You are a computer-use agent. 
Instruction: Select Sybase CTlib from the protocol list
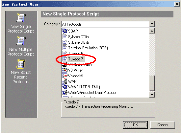point(78,37)
